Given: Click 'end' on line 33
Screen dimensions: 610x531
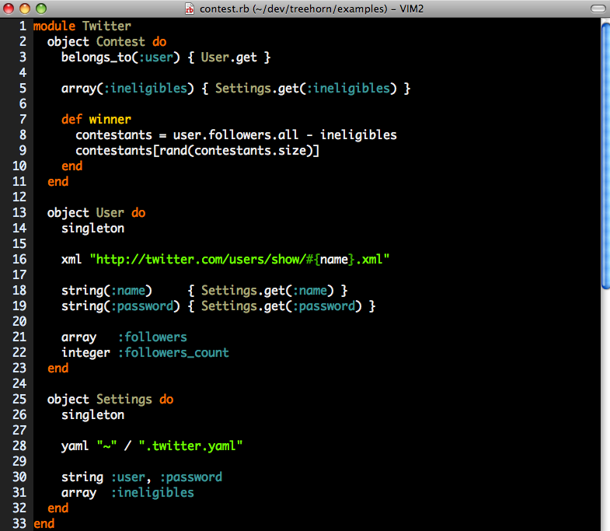Looking at the screenshot, I should 44,524.
